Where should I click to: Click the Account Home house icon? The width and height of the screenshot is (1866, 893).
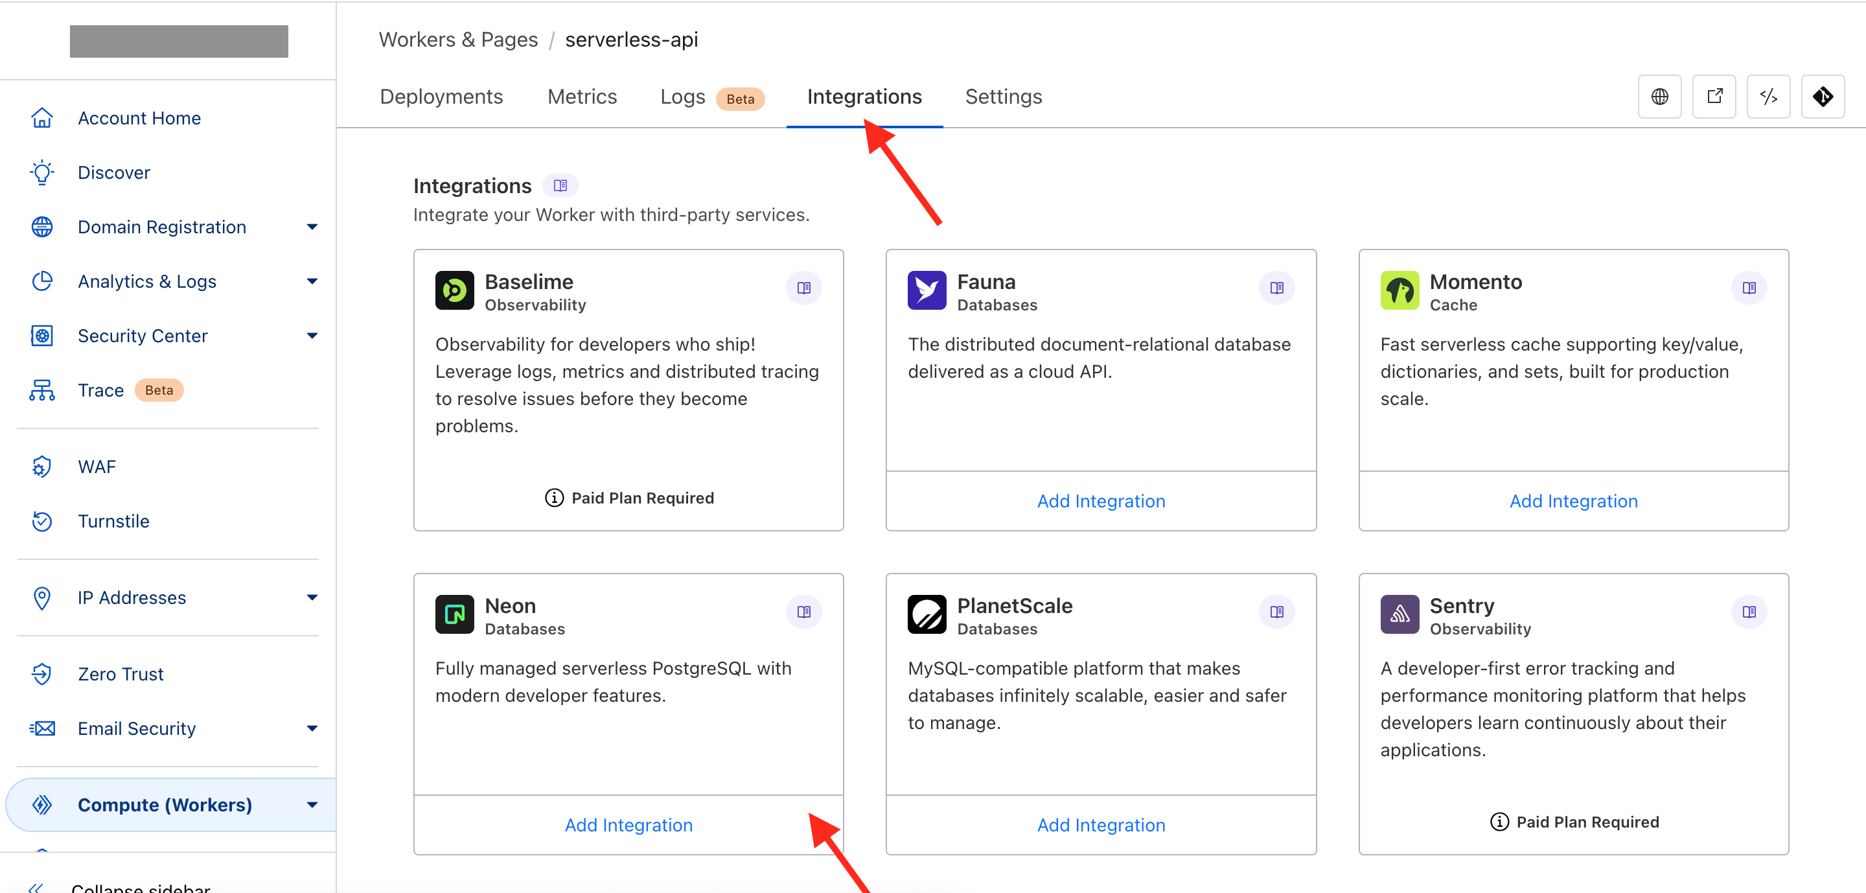(x=42, y=117)
